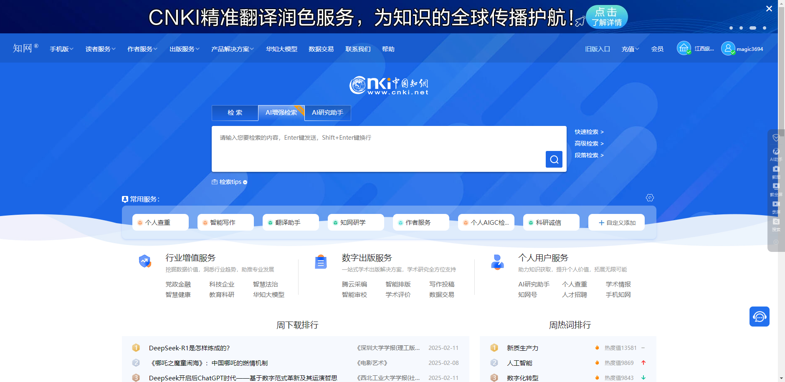This screenshot has width=785, height=382.
Task: Open 帮助 in the navigation bar
Action: coord(388,49)
